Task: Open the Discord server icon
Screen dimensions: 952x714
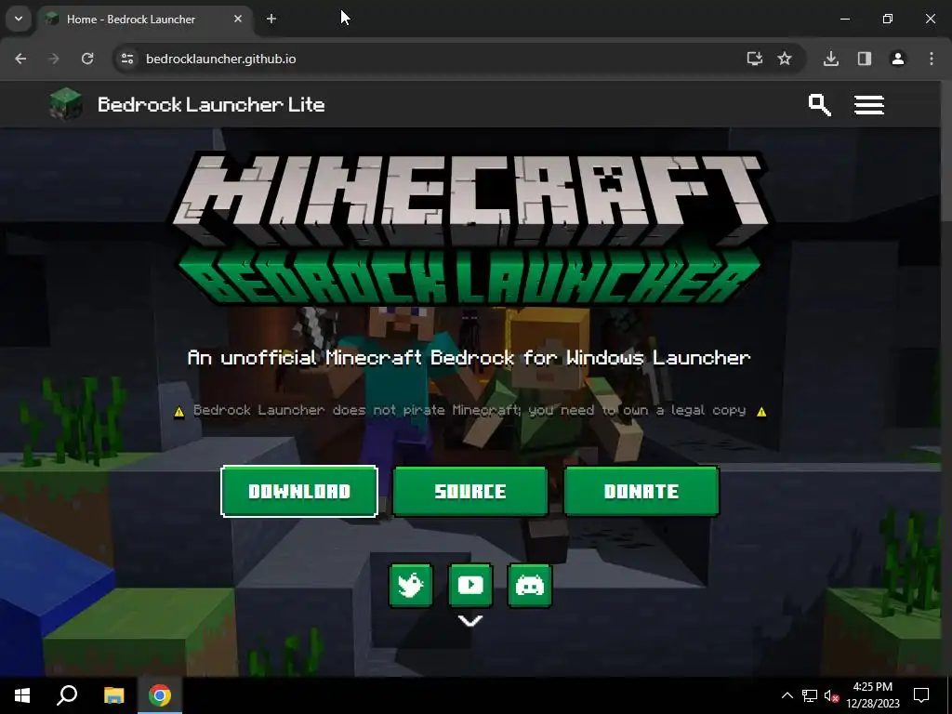Action: pyautogui.click(x=529, y=586)
